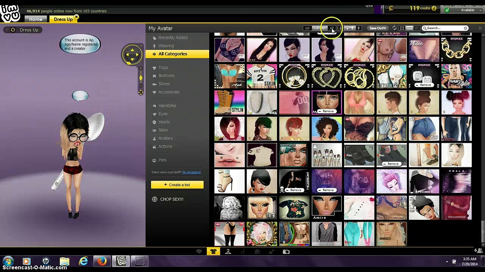Open the chair furniture mode icon
Viewport: 485px width, 272px height.
[x=242, y=252]
